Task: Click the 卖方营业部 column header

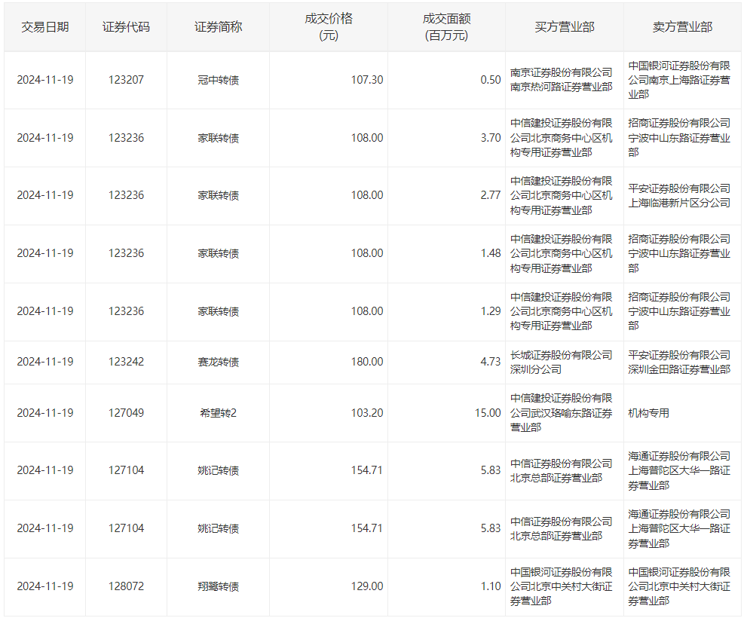Action: 682,27
